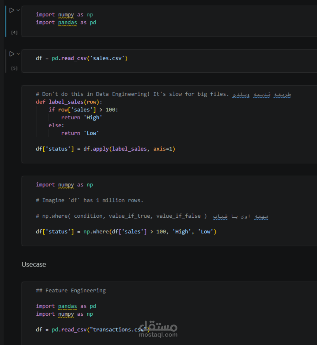Place cursor on 'import pandas as pd' in first cell
The image size is (317, 345).
pos(66,23)
